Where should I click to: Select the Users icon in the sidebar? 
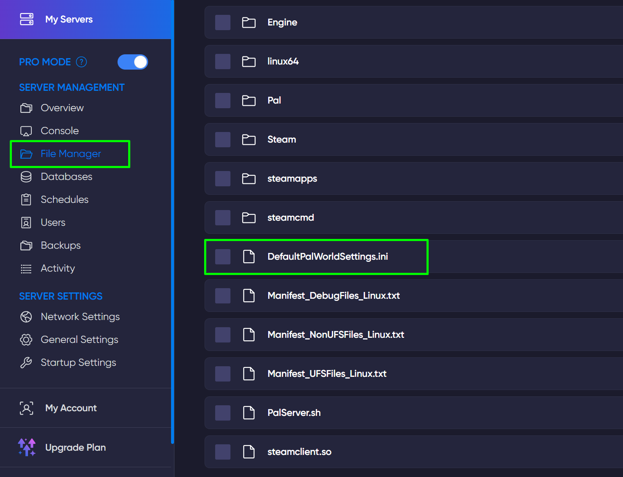26,222
